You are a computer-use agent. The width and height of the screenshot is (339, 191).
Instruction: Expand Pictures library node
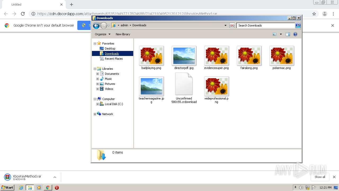(x=97, y=84)
